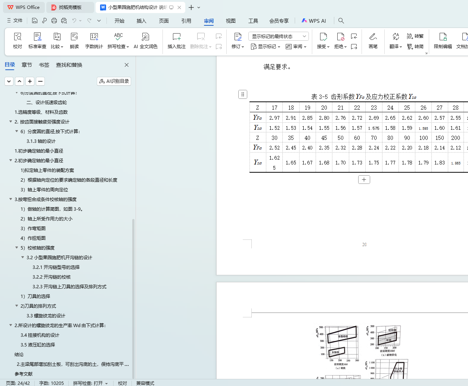Click page indicator 24/42 in status bar

tap(18, 383)
